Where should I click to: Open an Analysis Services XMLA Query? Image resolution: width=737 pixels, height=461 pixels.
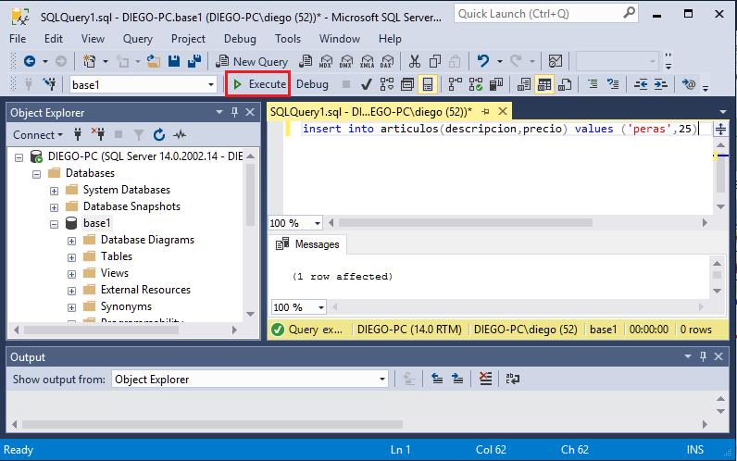(367, 61)
